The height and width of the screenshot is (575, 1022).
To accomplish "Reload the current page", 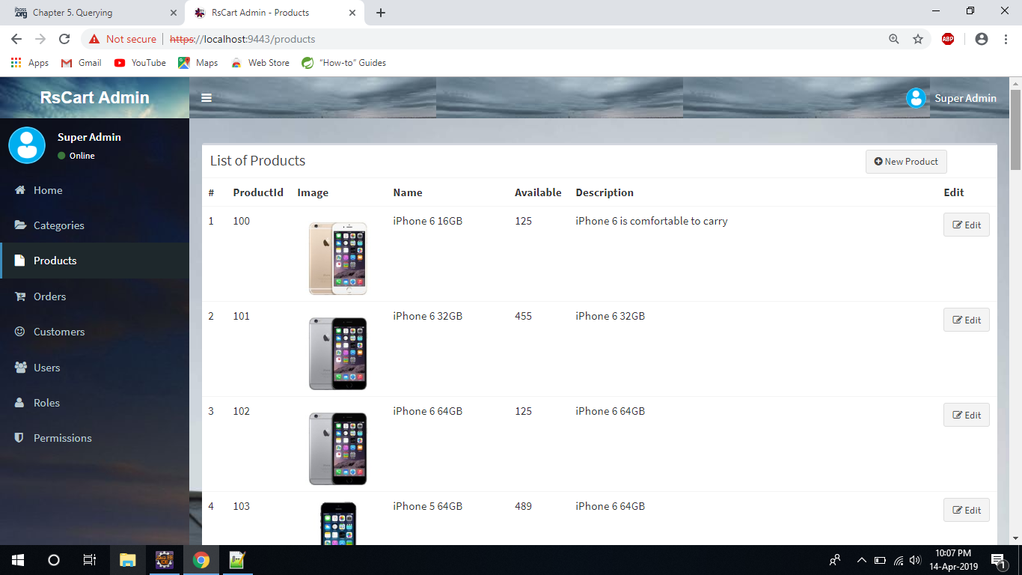I will coord(64,39).
